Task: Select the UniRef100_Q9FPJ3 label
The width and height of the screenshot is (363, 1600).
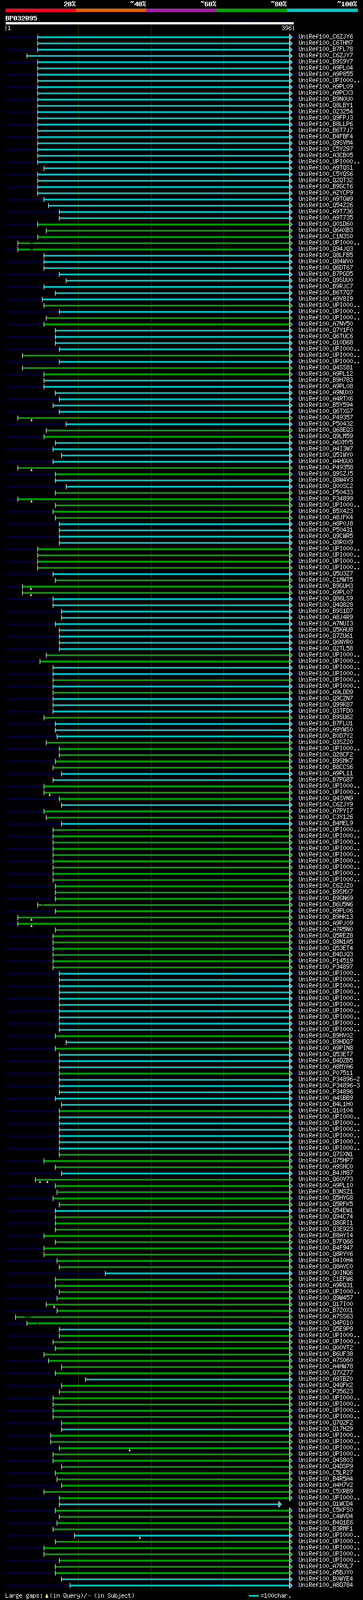Action: (x=326, y=118)
